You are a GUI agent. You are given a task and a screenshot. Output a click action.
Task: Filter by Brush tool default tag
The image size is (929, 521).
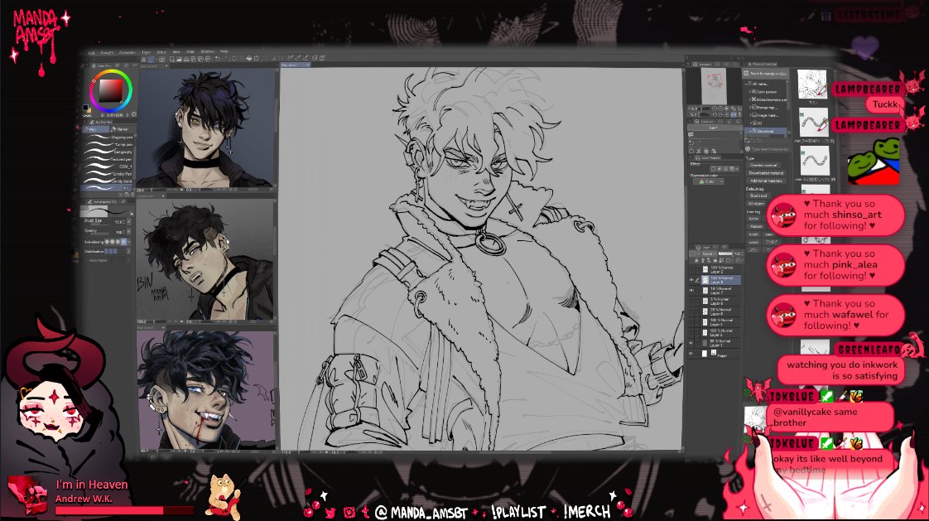point(758,195)
